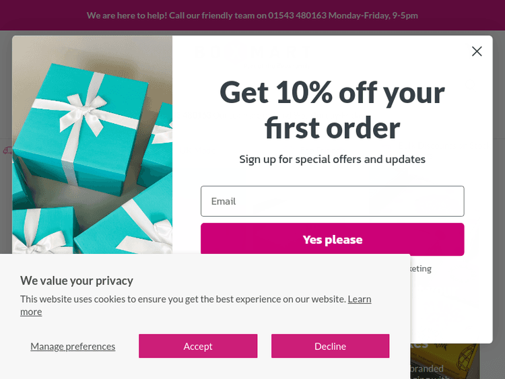Select 'Sign up for special offers and updates' text
Viewport: 505px width, 379px height.
(332, 160)
